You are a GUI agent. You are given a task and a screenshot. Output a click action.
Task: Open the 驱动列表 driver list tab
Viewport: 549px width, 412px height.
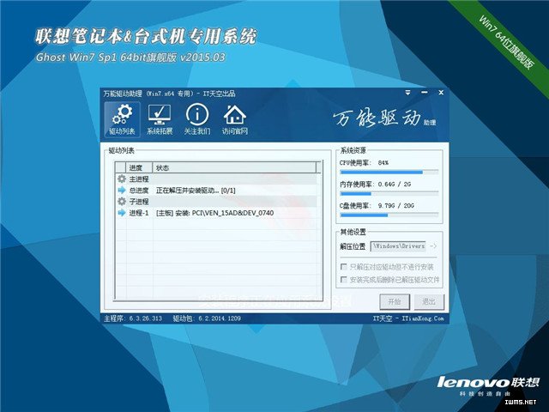pos(122,119)
